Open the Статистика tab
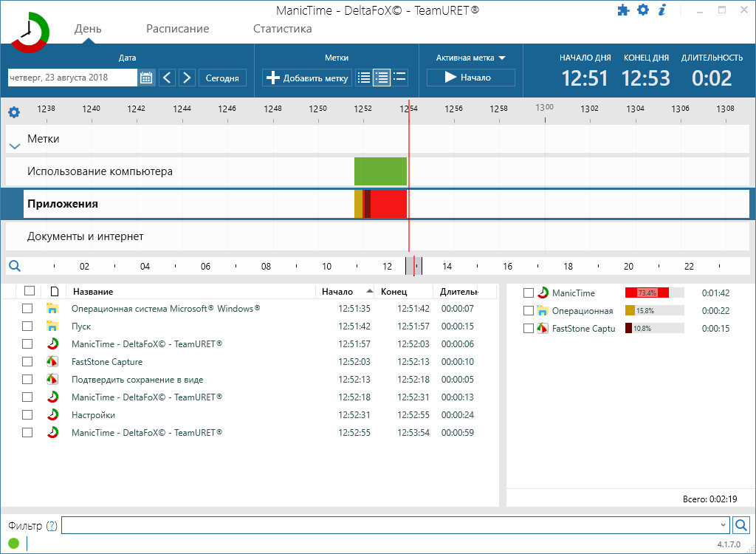The image size is (756, 554). click(282, 29)
